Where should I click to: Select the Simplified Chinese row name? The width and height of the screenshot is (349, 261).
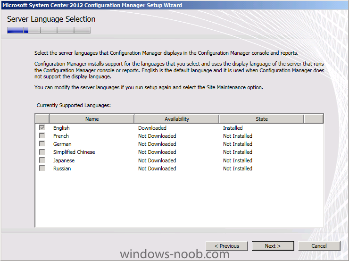click(74, 152)
